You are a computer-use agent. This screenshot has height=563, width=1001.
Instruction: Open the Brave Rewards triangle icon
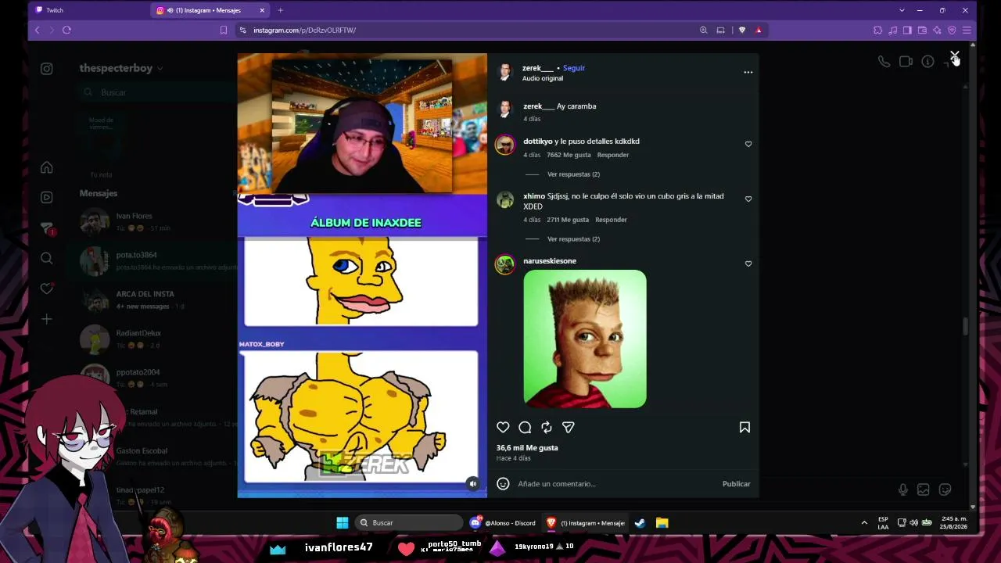point(759,30)
